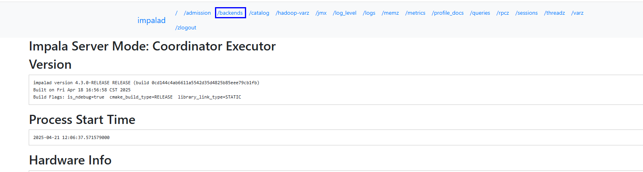
Task: Go to the /sessions page
Action: pyautogui.click(x=527, y=13)
